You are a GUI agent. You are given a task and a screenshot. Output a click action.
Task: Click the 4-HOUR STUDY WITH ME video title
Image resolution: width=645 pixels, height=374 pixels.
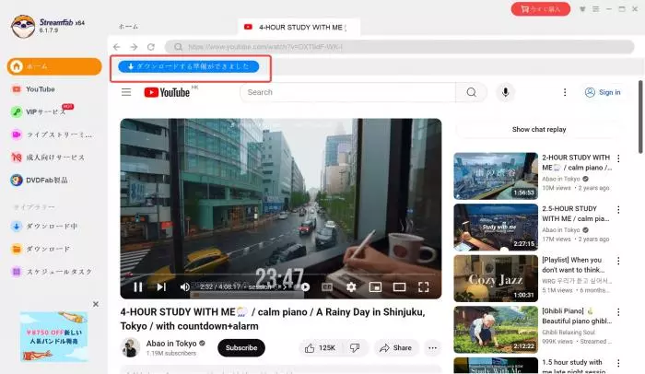tap(273, 319)
